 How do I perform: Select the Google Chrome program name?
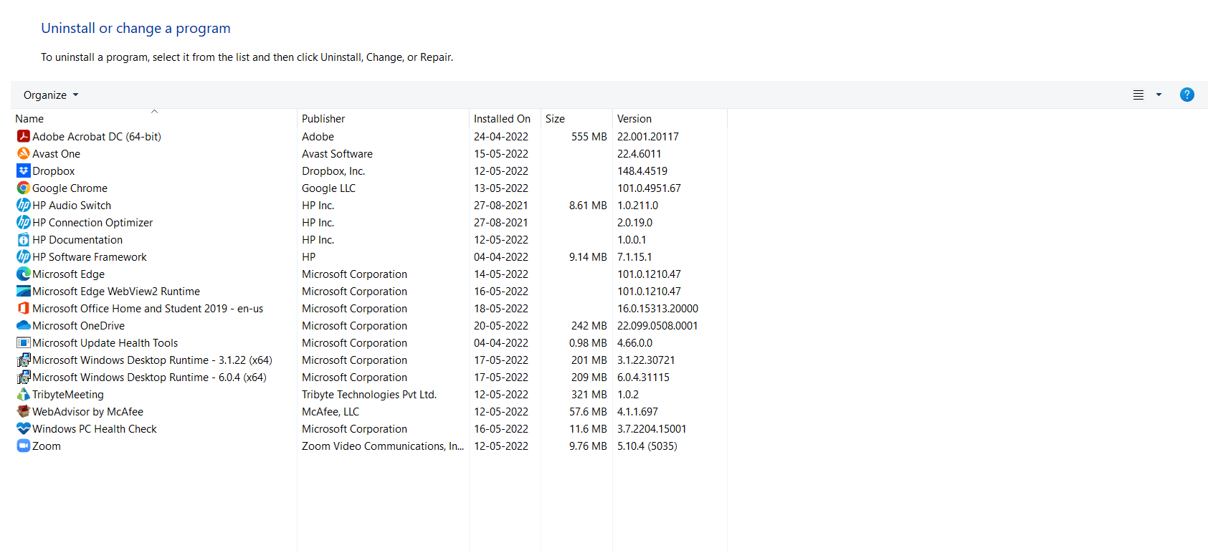[x=70, y=188]
